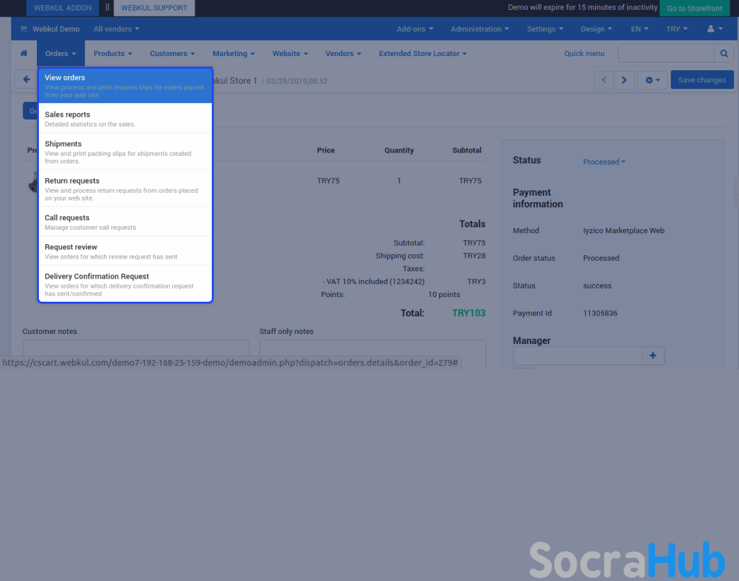This screenshot has height=581, width=739.
Task: Expand the Products menu
Action: pos(113,53)
